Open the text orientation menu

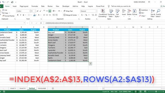[54, 11]
